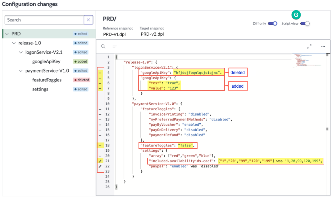Click the editor vertical scrollbar
332x197 pixels.
point(327,125)
